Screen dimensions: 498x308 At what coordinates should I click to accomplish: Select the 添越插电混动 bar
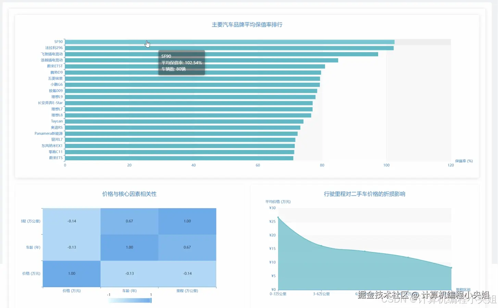pos(201,60)
